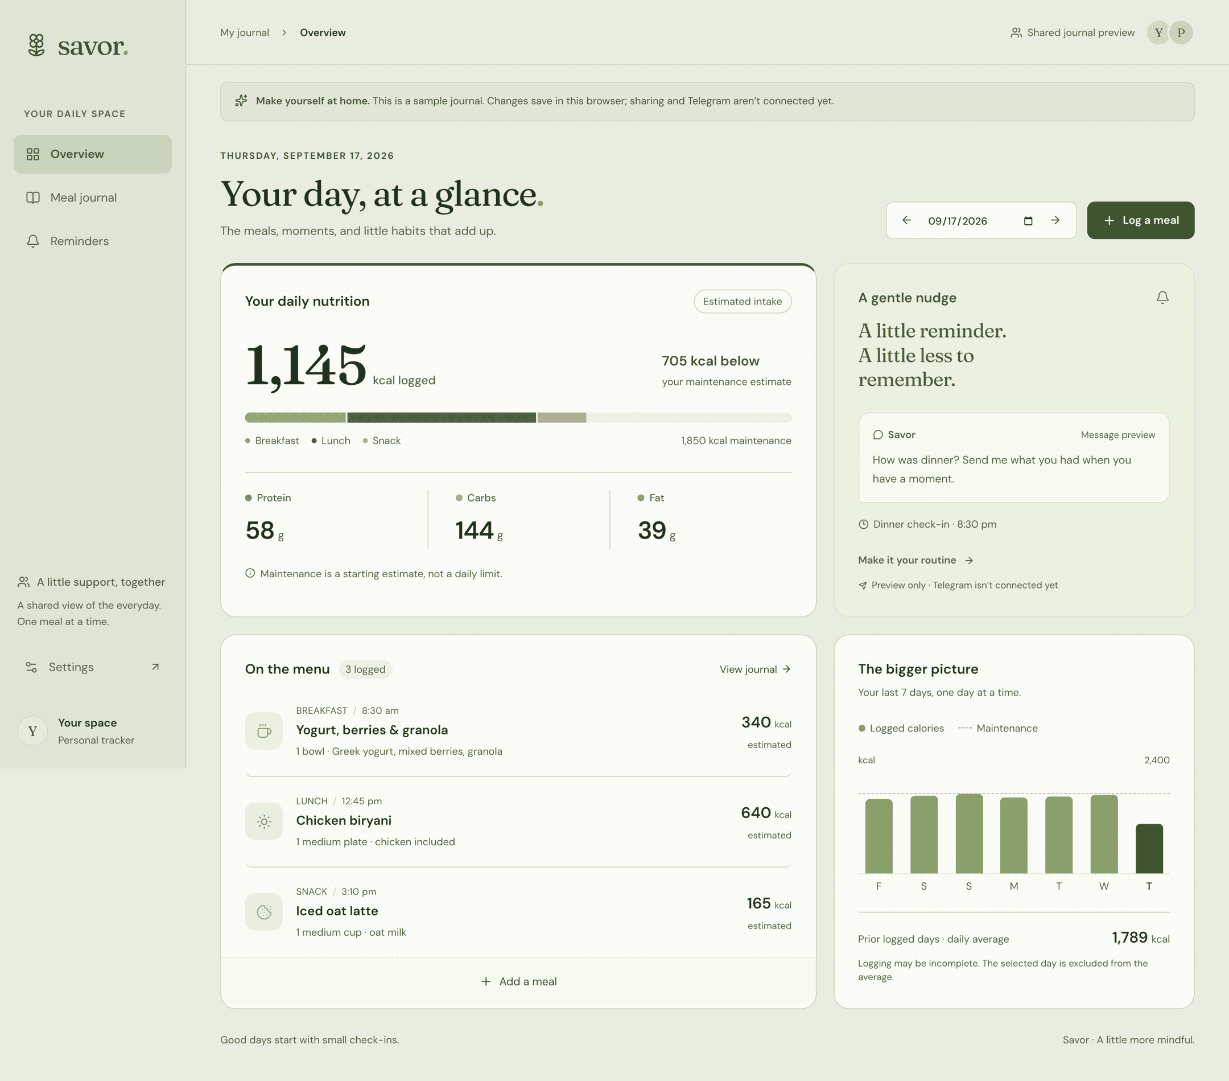Go to next day with right arrow
This screenshot has height=1081, width=1229.
pyautogui.click(x=1055, y=220)
